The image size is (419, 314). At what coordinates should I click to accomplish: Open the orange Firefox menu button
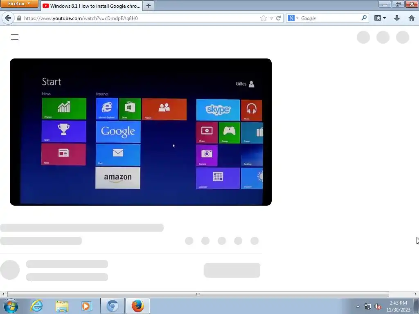point(19,4)
